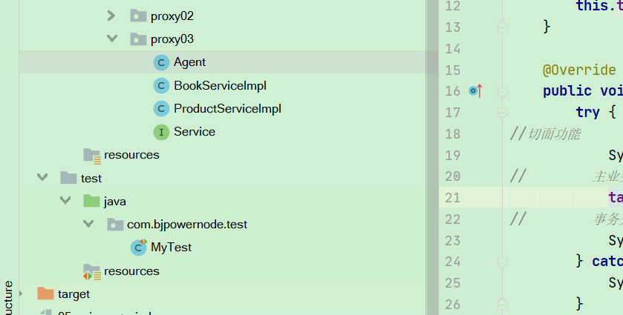Viewport: 623px width, 315px height.
Task: Select the green test java folder icon
Action: tap(91, 201)
